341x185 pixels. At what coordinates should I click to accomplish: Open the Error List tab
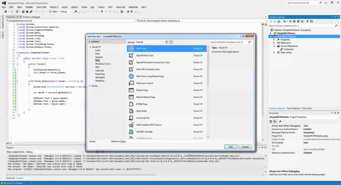click(x=11, y=178)
